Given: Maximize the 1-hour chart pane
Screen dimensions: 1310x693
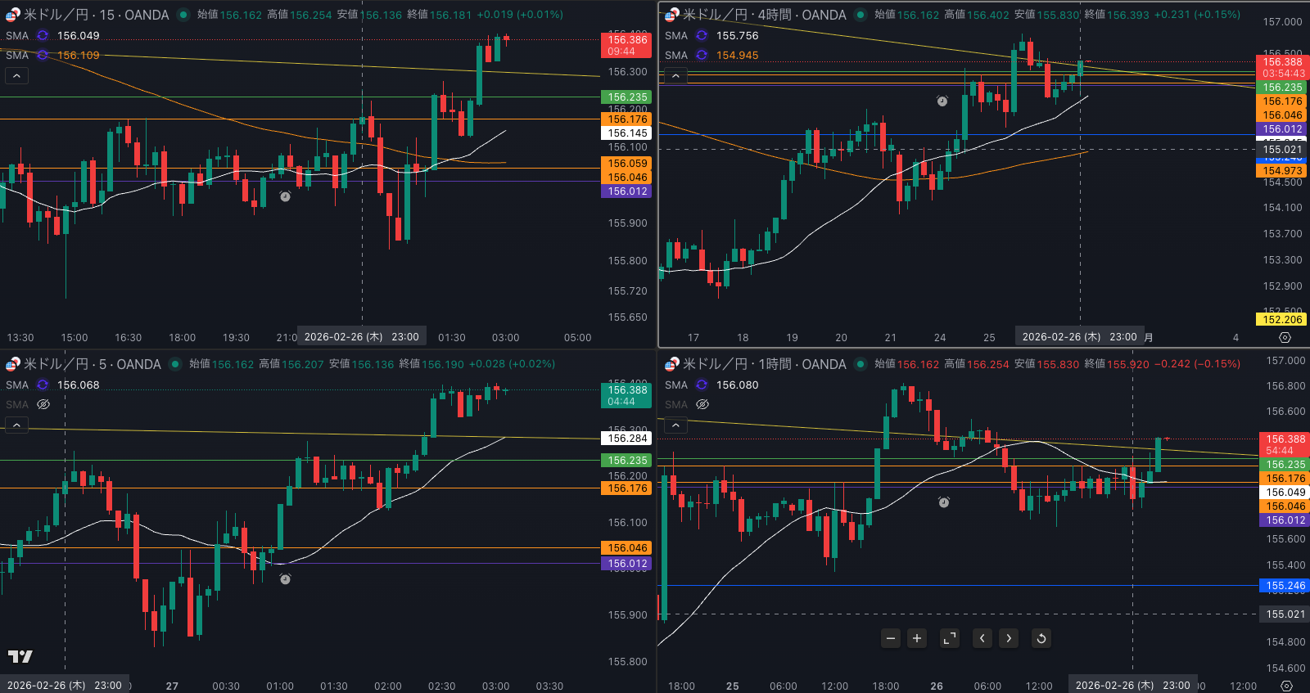Looking at the screenshot, I should (950, 638).
